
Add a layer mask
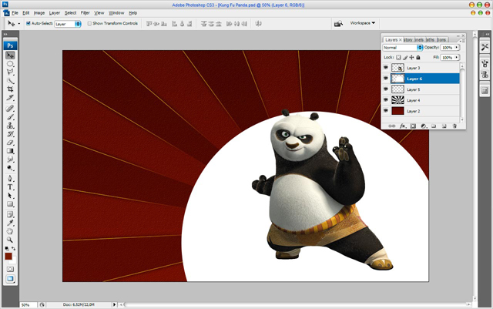(x=413, y=126)
